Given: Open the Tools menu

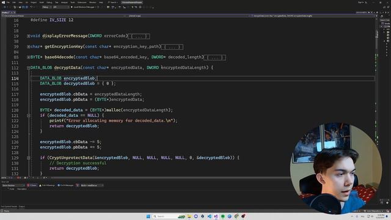Looking at the screenshot, I should 73,2.
